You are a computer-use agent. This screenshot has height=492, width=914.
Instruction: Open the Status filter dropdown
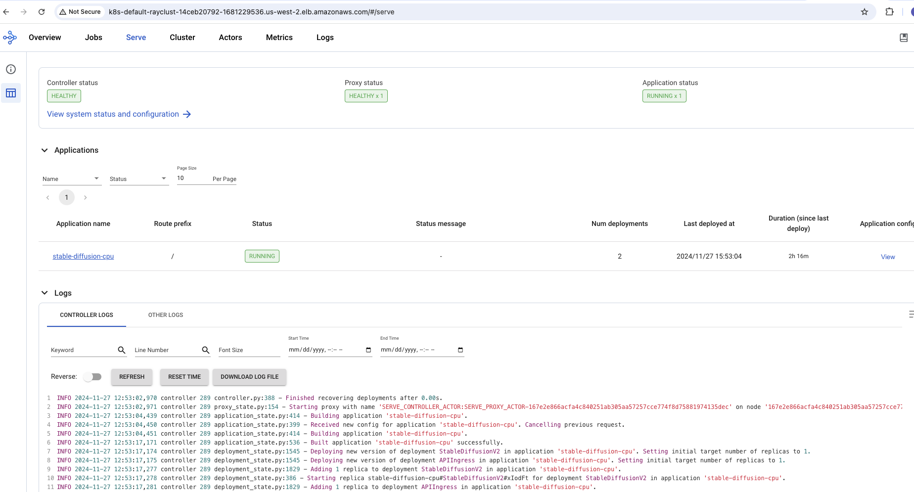tap(138, 179)
